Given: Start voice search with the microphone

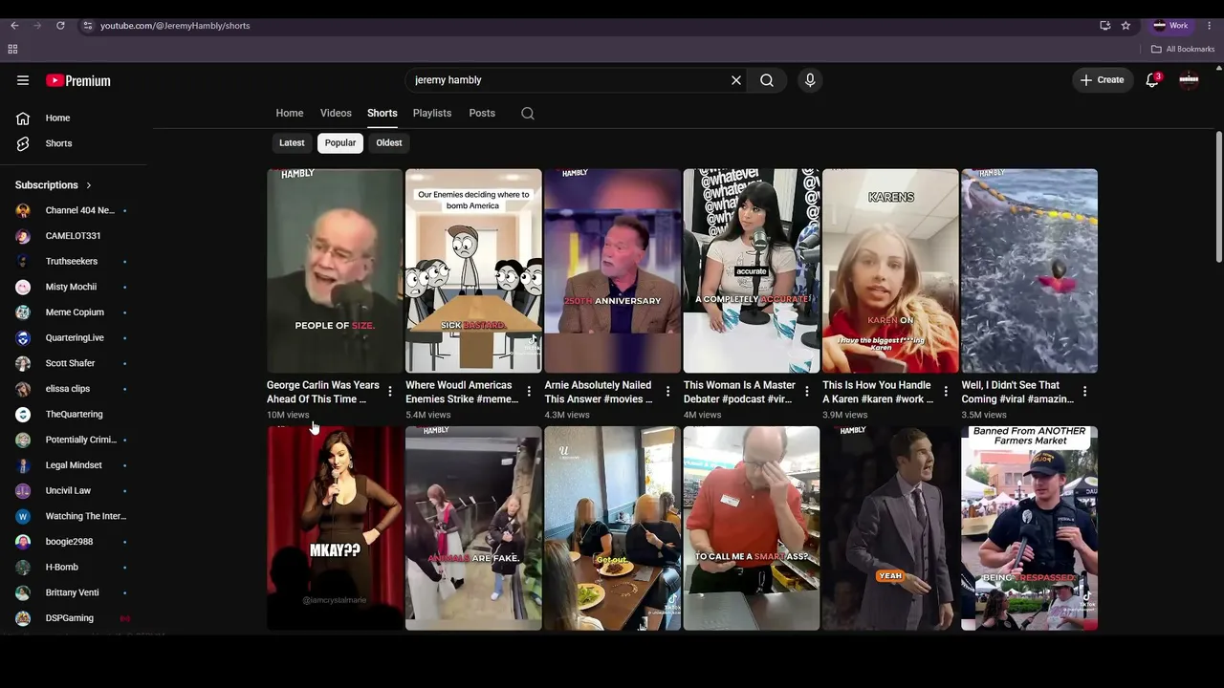Looking at the screenshot, I should point(810,80).
